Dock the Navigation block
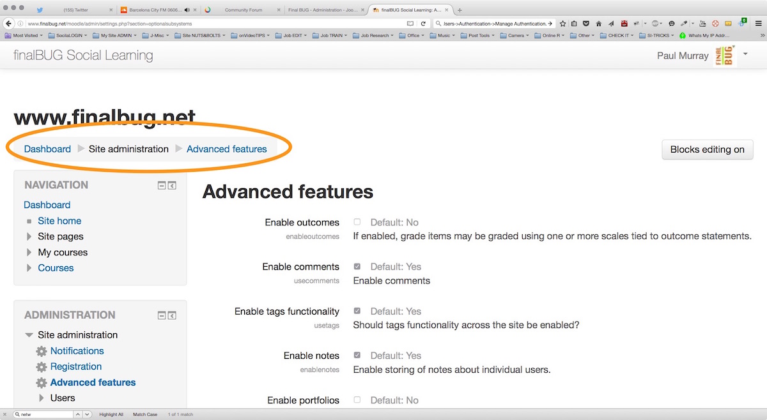Image resolution: width=767 pixels, height=420 pixels. pyautogui.click(x=172, y=186)
